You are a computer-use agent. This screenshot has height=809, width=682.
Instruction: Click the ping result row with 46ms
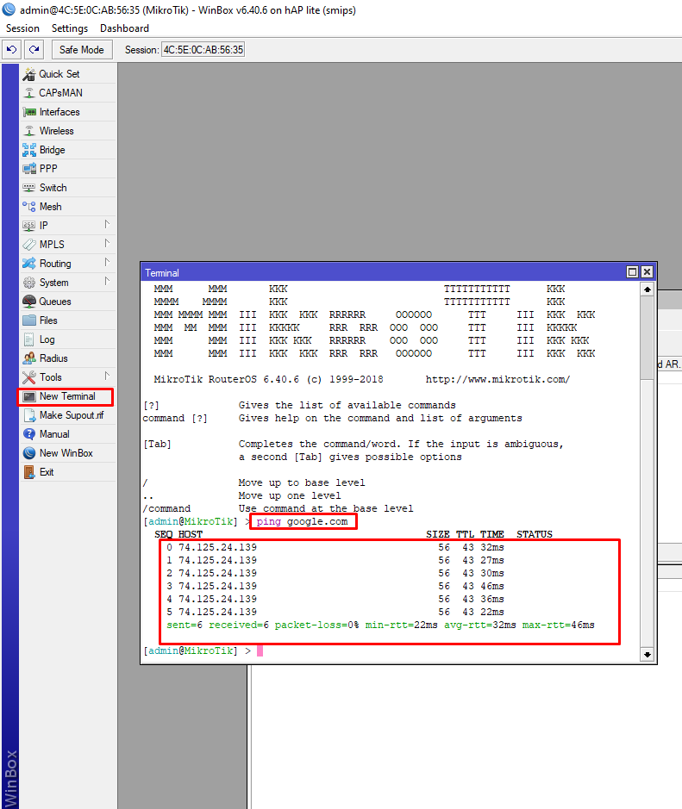point(335,586)
